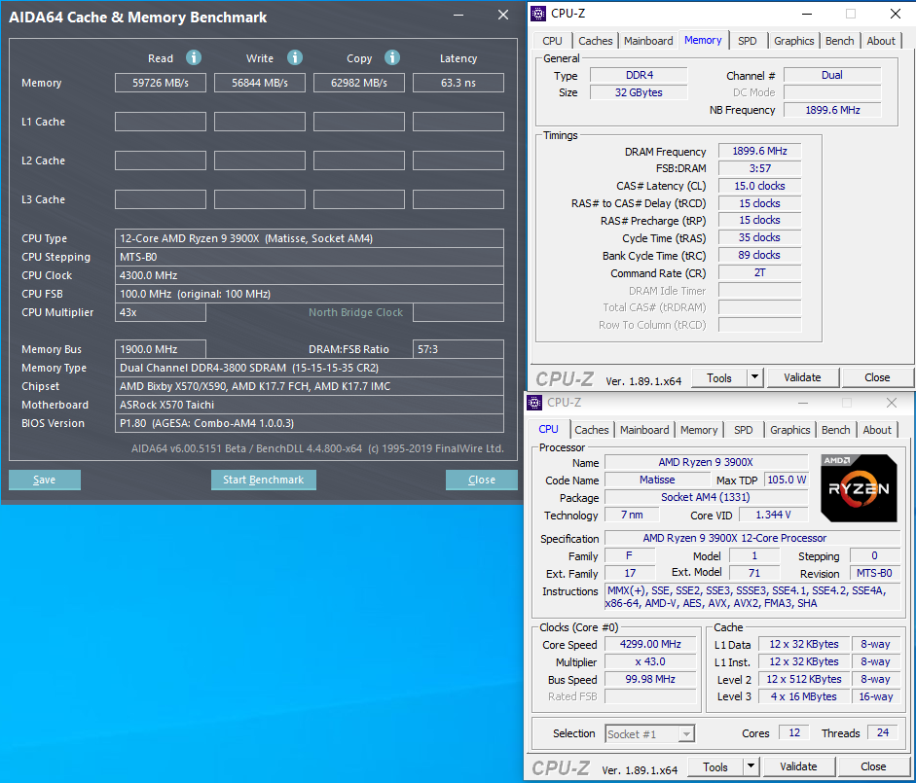
Task: Open the Socket #1 selection dropdown
Action: pyautogui.click(x=649, y=734)
